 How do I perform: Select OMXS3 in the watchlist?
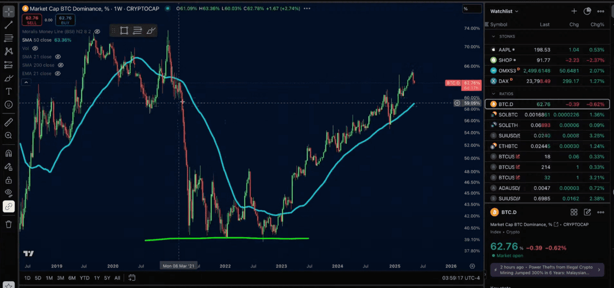(x=547, y=71)
